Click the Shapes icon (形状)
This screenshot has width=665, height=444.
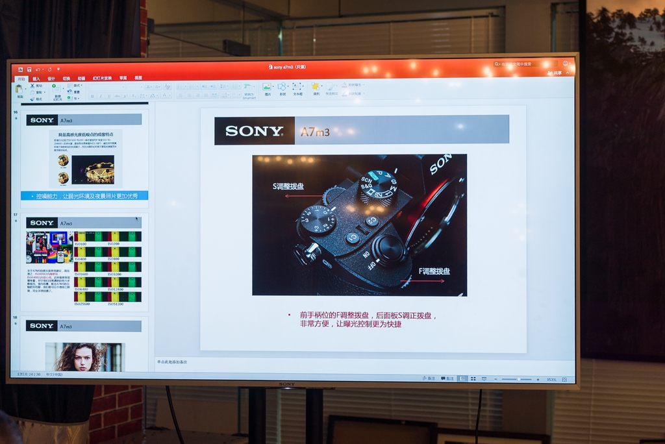click(282, 87)
